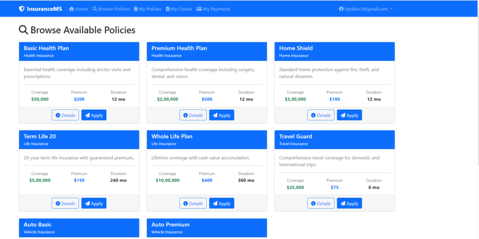Viewport: 479px width, 239px height.
Task: Click the $25,000 coverage value
Action: coord(296,188)
